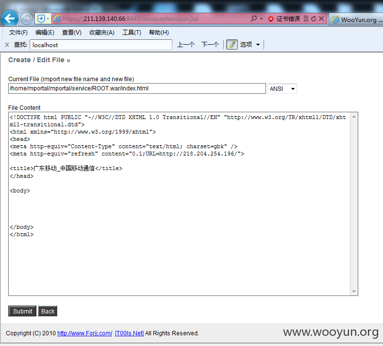The height and width of the screenshot is (346, 383).
Task: Click the Create / Edit File heading
Action: click(39, 60)
